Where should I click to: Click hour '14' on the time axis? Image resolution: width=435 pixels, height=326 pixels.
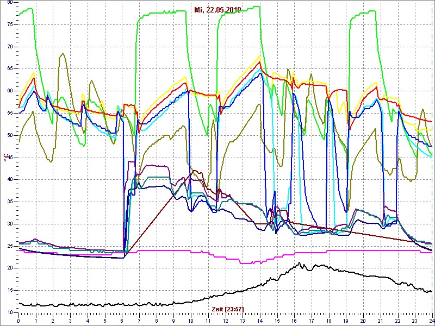click(260, 321)
